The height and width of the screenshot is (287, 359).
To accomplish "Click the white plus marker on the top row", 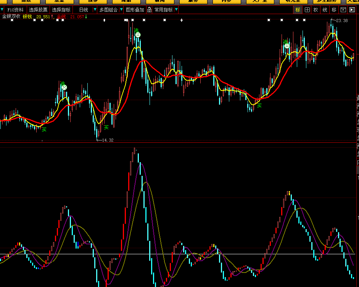I will (x=182, y=20).
